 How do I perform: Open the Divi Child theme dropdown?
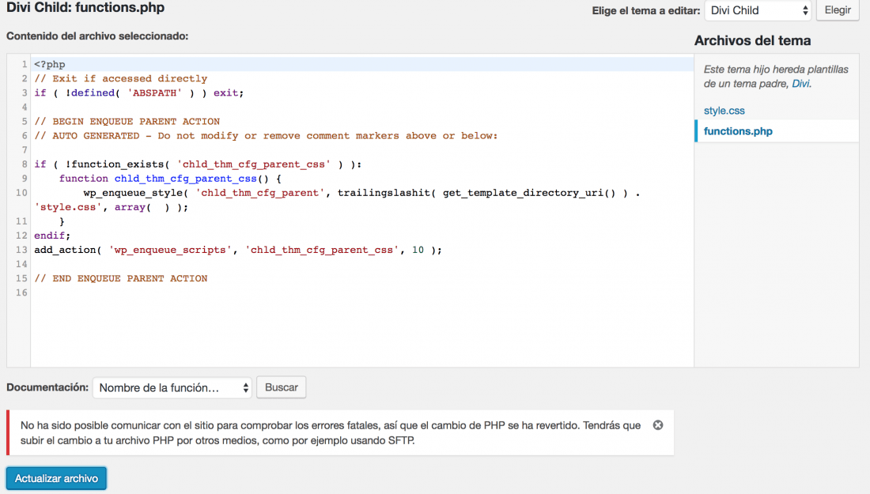[758, 10]
